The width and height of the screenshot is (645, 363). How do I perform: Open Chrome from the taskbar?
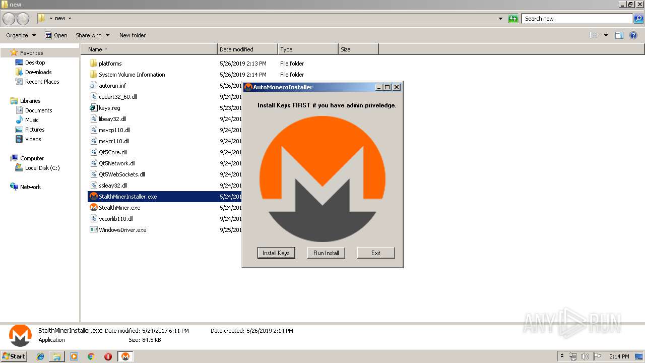91,356
